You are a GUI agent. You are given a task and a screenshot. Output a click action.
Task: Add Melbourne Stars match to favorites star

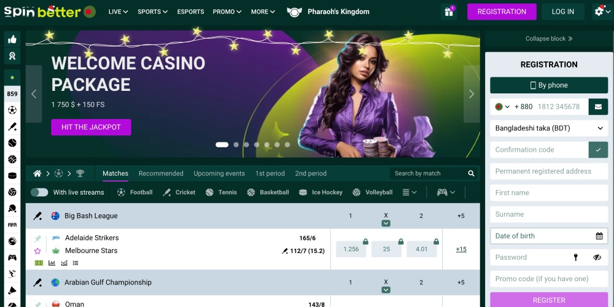(37, 251)
